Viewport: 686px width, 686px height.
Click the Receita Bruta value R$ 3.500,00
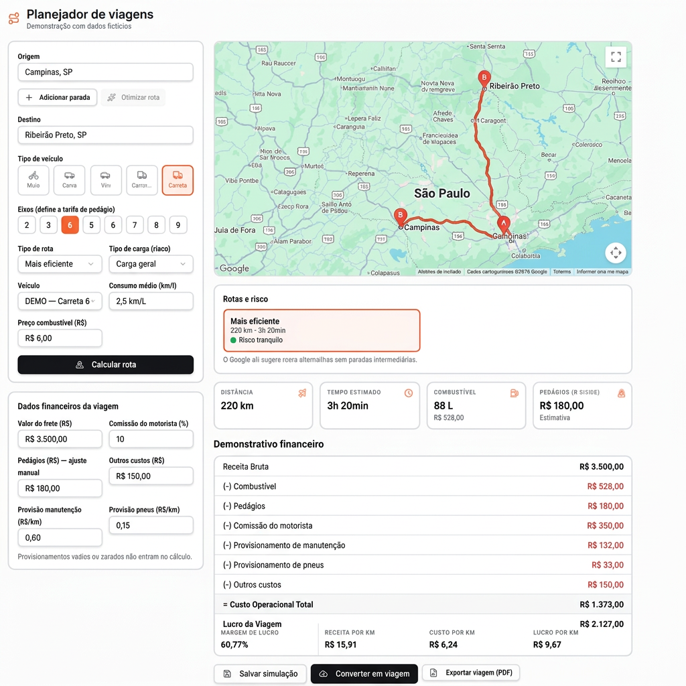[x=601, y=467]
